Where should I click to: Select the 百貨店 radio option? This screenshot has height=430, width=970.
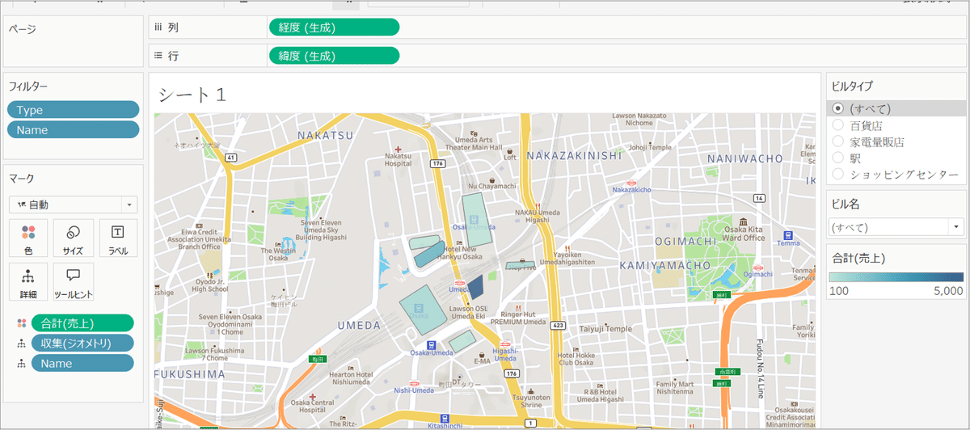[x=837, y=125]
